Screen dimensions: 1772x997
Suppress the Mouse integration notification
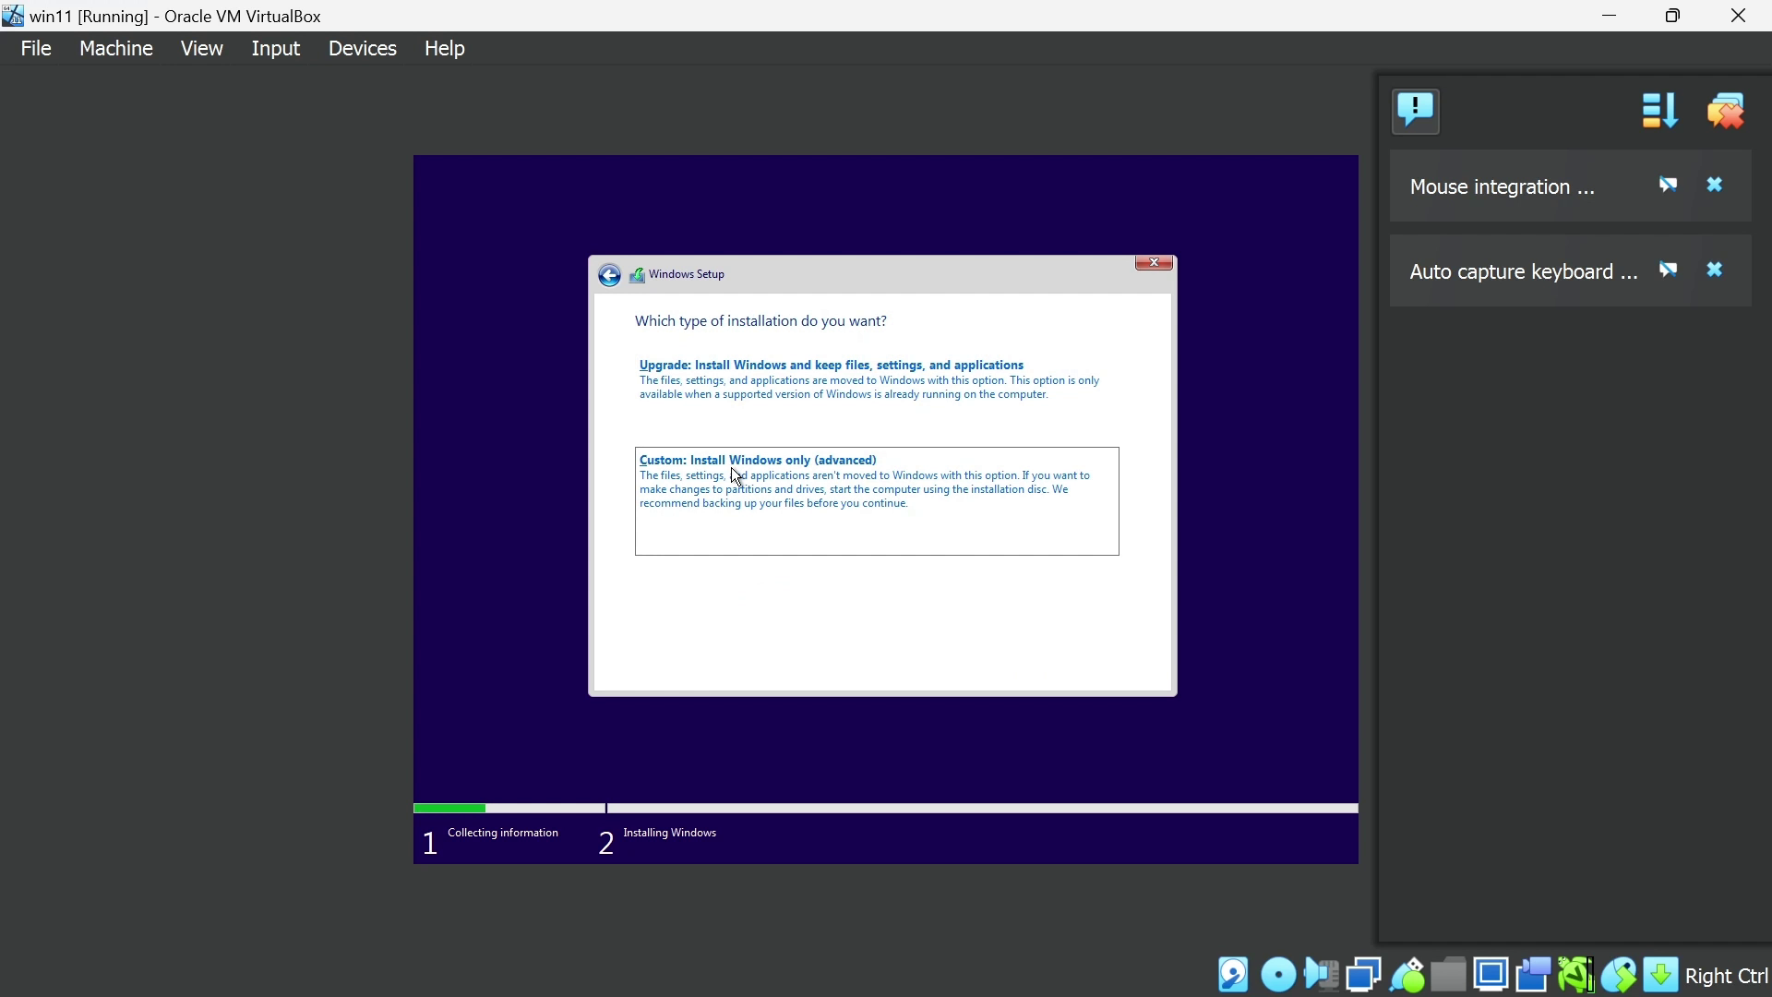[x=1668, y=186]
